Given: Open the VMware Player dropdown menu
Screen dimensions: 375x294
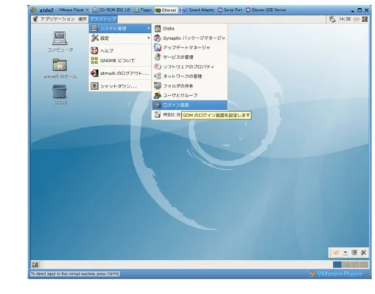Looking at the screenshot, I should coord(73,10).
